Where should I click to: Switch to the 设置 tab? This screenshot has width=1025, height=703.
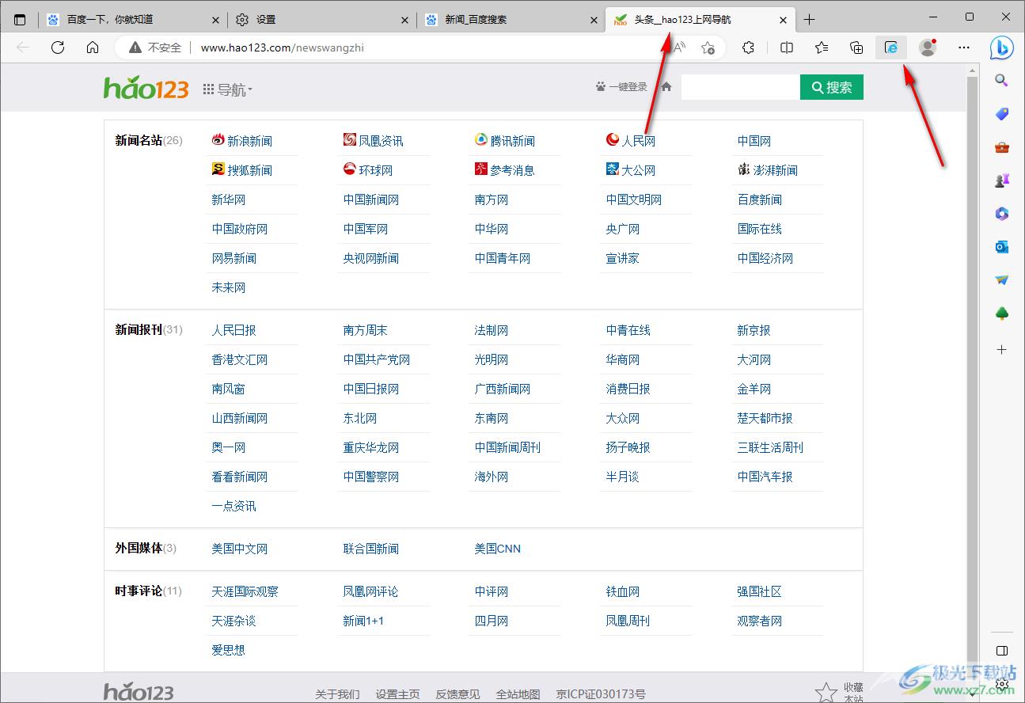tap(321, 20)
